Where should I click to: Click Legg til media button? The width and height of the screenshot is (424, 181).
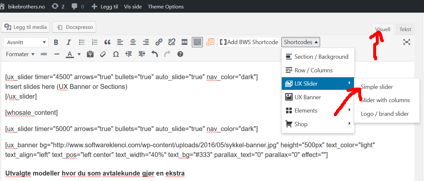point(25,27)
